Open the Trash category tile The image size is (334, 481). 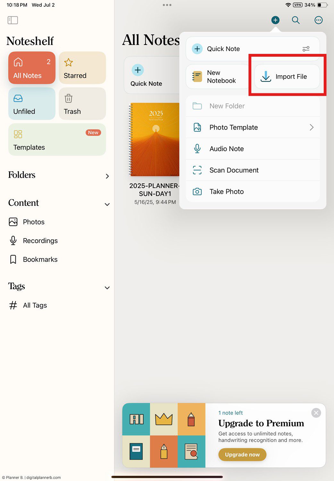82,104
